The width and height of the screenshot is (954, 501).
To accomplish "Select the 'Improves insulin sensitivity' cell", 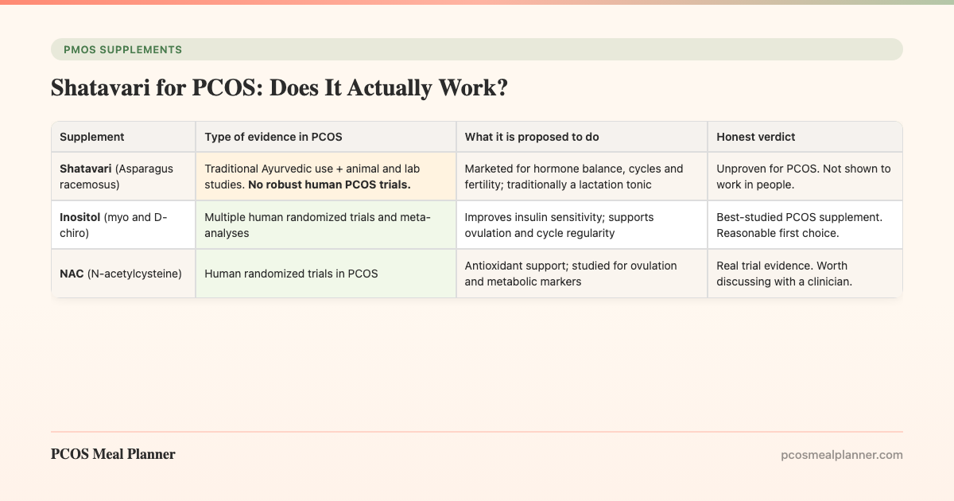I will pyautogui.click(x=582, y=225).
